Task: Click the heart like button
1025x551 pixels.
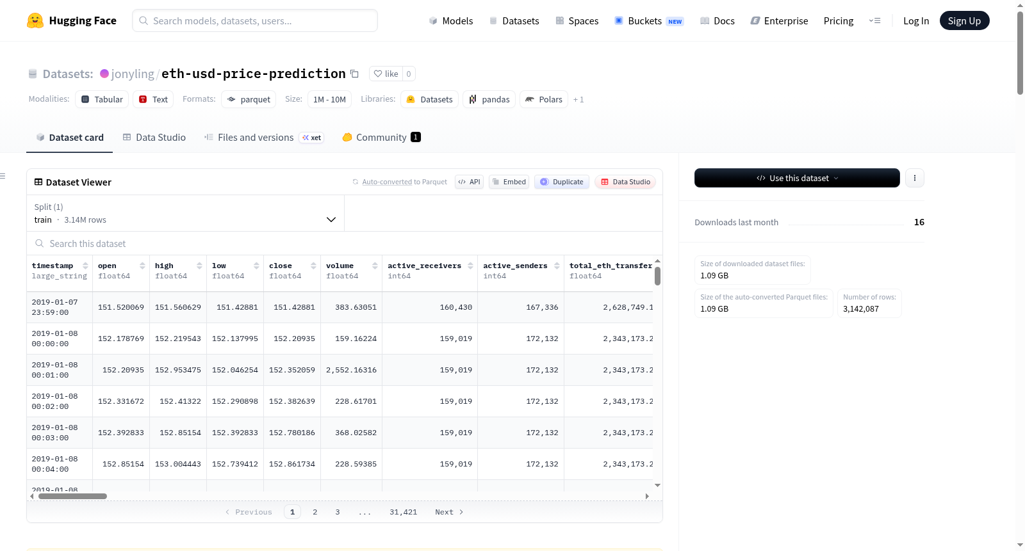Action: pos(386,74)
